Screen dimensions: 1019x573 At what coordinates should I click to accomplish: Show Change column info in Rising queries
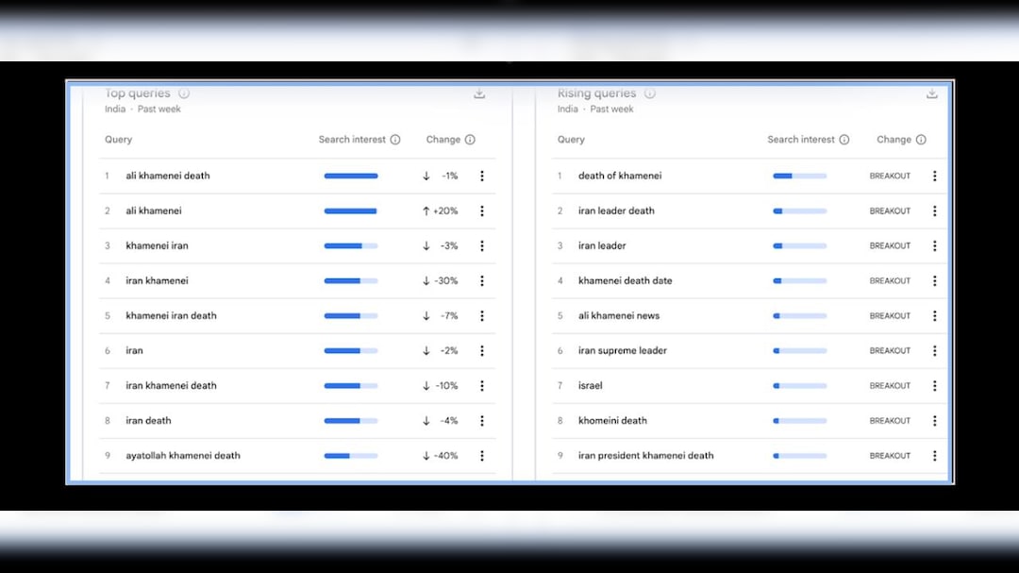tap(921, 140)
